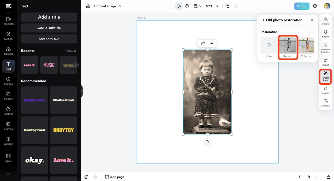Choose the pink 'Love it.' recent text style
Image resolution: width=334 pixels, height=181 pixels.
click(x=29, y=65)
